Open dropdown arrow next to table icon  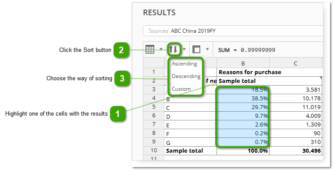click(x=161, y=49)
